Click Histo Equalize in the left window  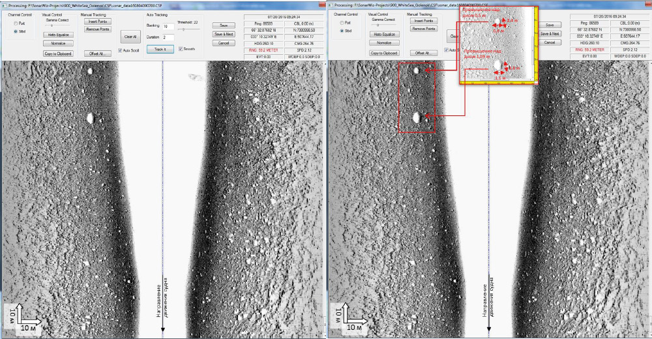tap(58, 35)
